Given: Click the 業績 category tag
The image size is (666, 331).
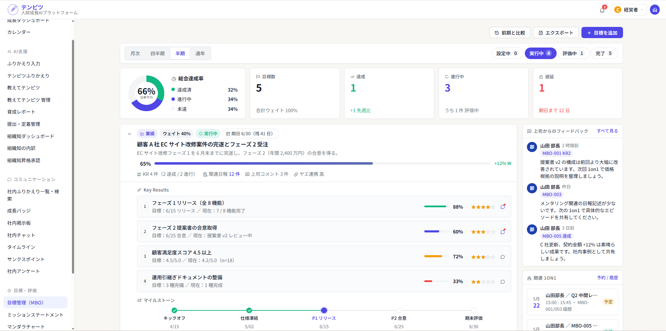Looking at the screenshot, I should [x=147, y=134].
